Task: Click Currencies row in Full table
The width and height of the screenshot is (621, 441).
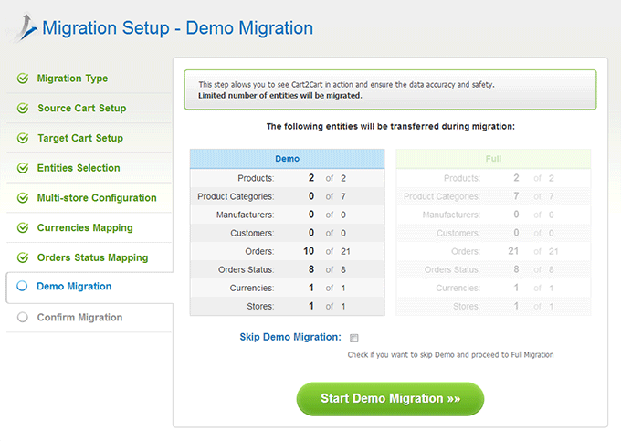Action: point(493,288)
